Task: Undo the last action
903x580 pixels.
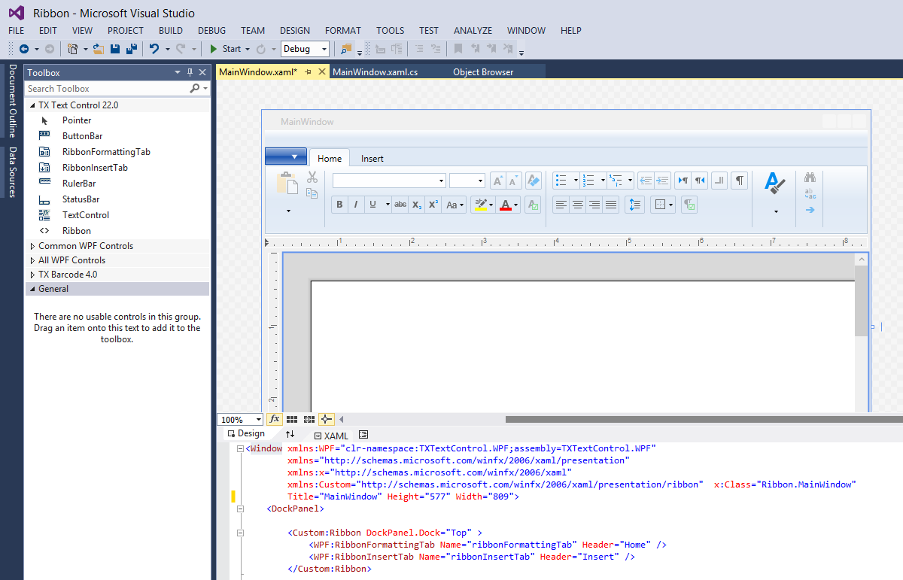Action: tap(154, 49)
